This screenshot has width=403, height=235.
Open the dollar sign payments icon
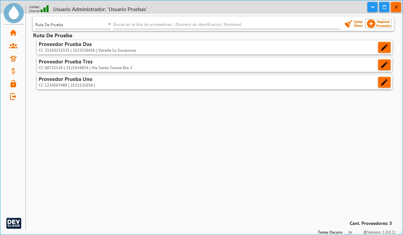tap(13, 71)
